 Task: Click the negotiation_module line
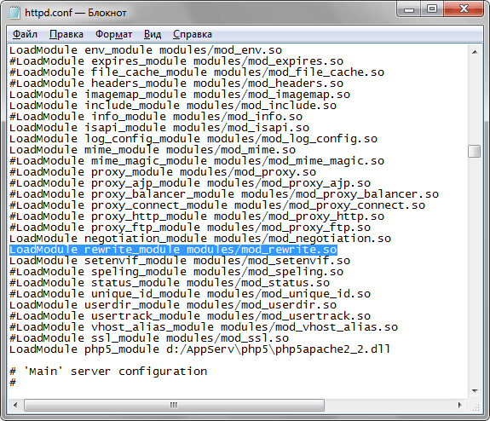pos(200,239)
